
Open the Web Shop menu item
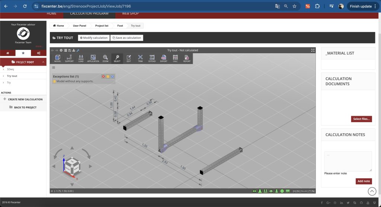click(130, 14)
